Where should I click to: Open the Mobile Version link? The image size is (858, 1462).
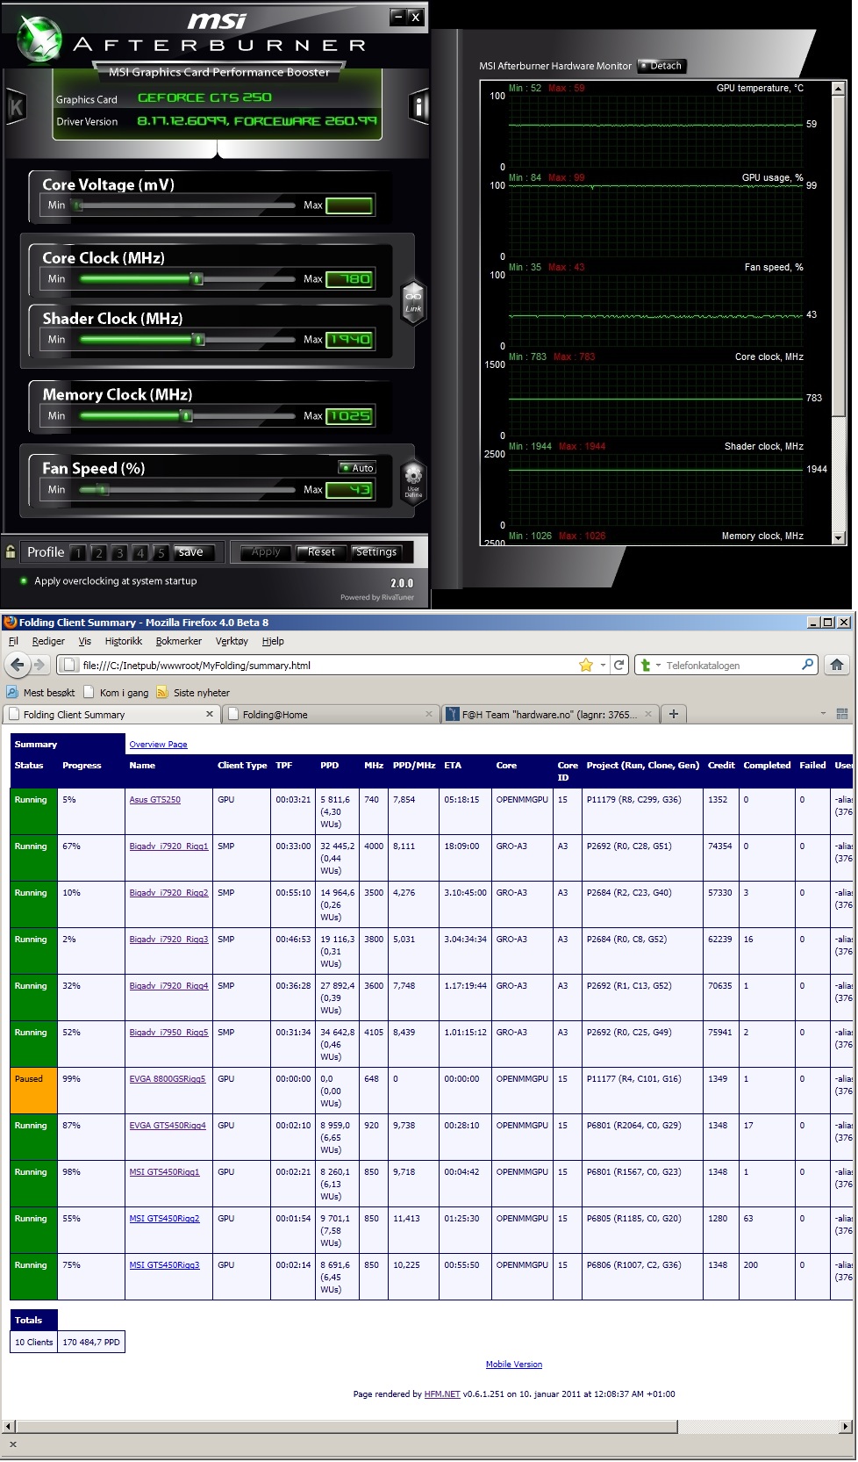(514, 1365)
